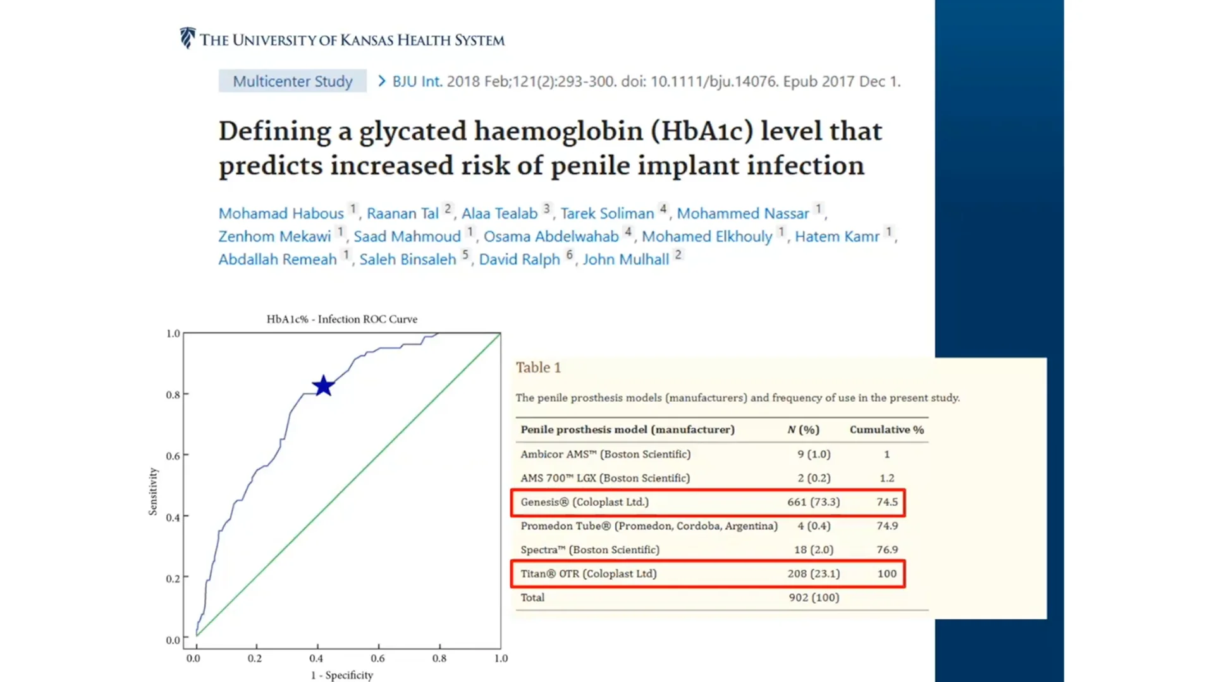Open author Mohammed Nassar link
1214x682 pixels.
pos(743,213)
